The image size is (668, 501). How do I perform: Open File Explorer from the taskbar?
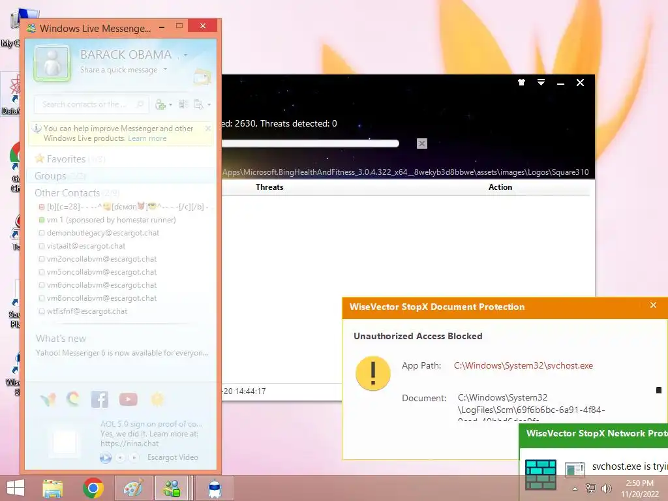[53, 488]
